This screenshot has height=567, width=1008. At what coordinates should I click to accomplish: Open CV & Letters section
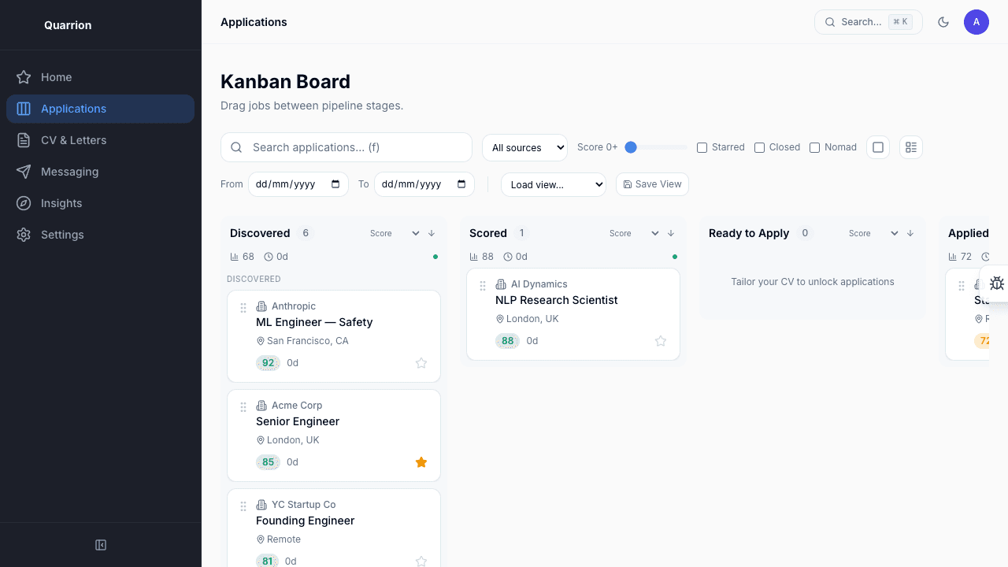point(100,140)
